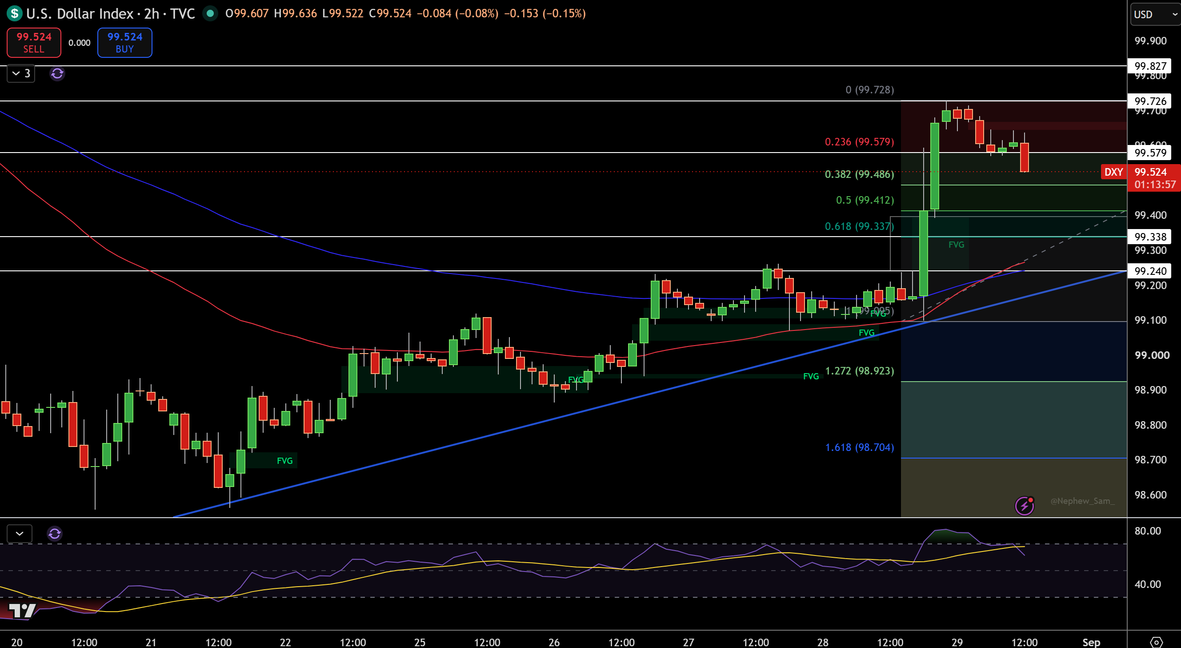Click the U.S. Dollar Index symbol title
The image size is (1181, 648).
pos(111,13)
